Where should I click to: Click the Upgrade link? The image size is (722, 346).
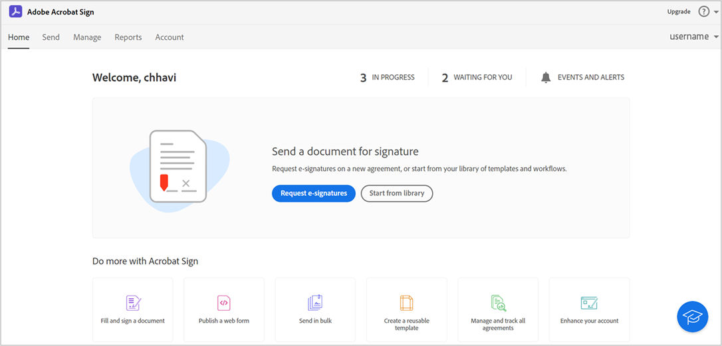click(679, 12)
